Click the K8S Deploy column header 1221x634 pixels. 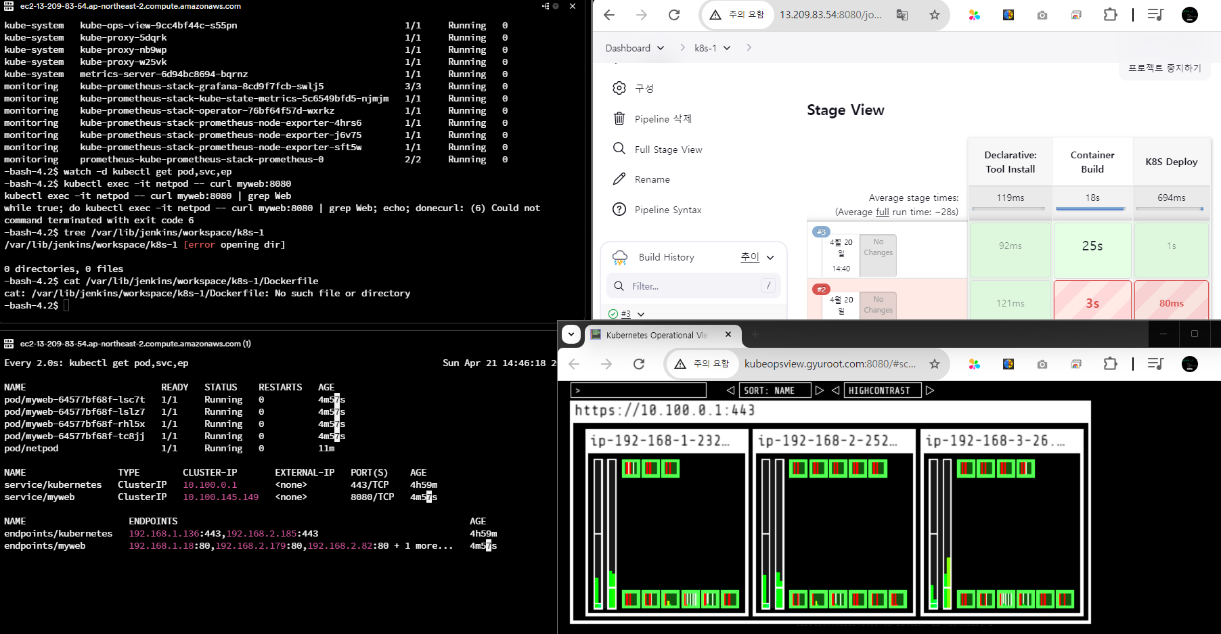point(1172,162)
